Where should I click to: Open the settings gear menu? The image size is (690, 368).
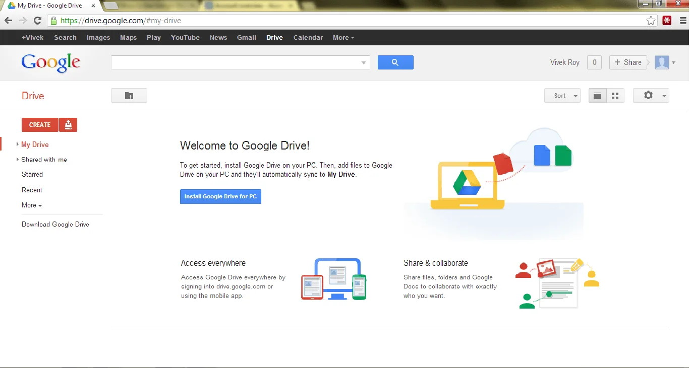651,96
